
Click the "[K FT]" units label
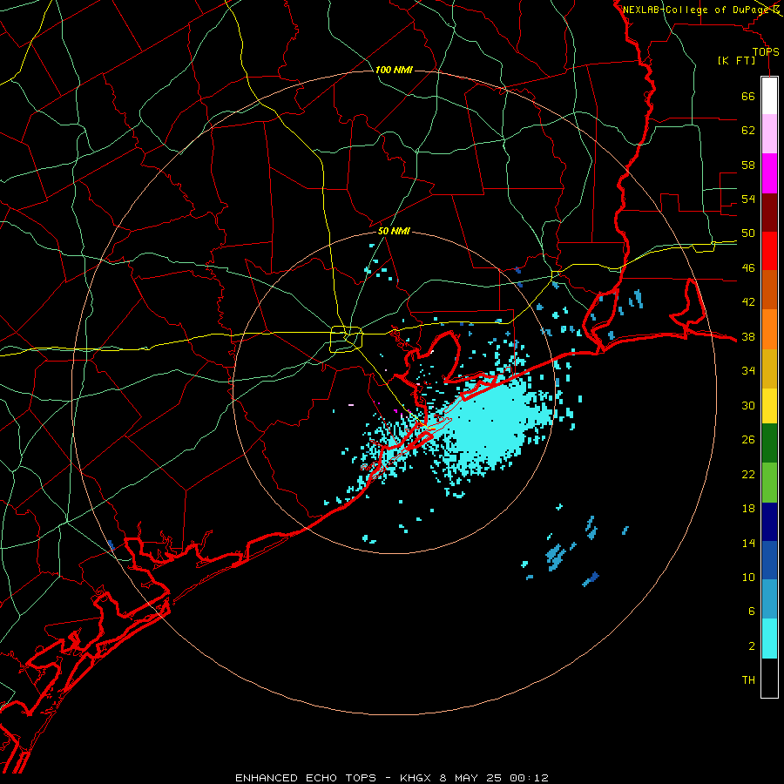pos(736,61)
